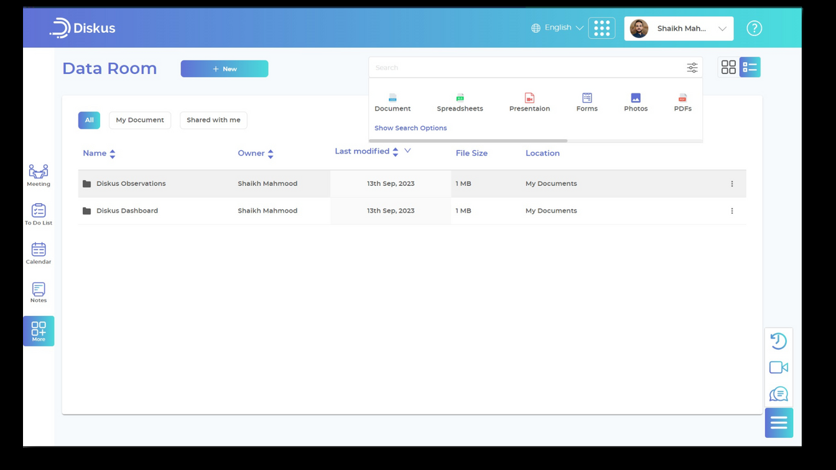
Task: Click the Diskus Observations folder icon
Action: [x=86, y=184]
